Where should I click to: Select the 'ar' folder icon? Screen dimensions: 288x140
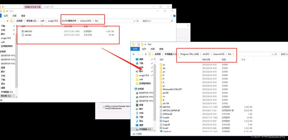161,65
